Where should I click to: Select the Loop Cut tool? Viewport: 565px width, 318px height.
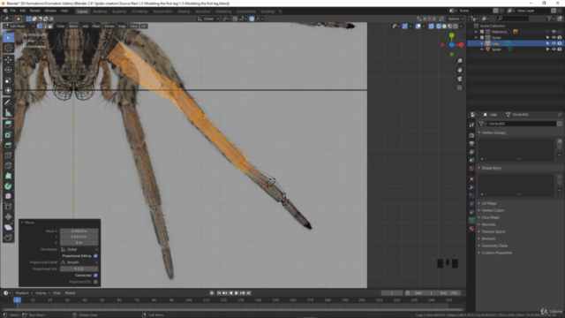tap(8, 155)
